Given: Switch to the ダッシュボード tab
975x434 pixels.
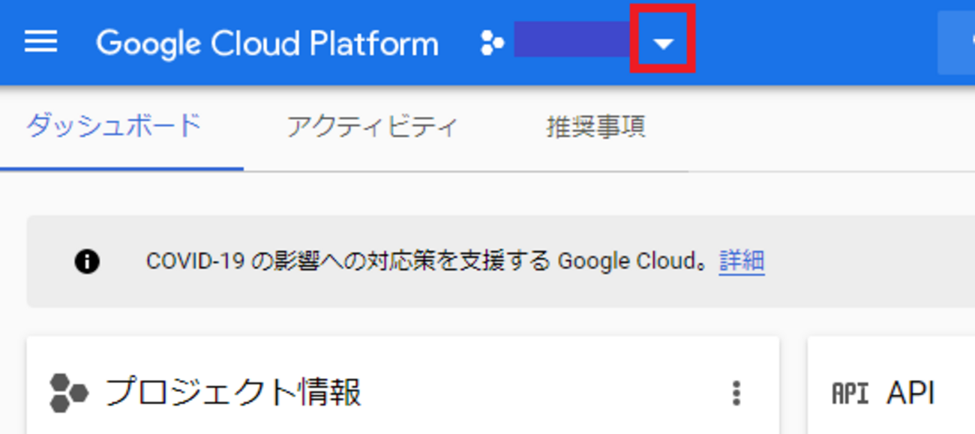Looking at the screenshot, I should pyautogui.click(x=114, y=126).
